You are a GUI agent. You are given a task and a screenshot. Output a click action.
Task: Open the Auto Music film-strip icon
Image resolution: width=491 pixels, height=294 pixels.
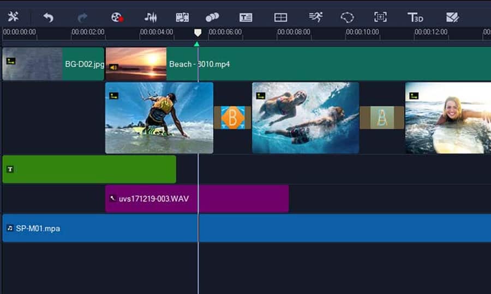pyautogui.click(x=182, y=17)
